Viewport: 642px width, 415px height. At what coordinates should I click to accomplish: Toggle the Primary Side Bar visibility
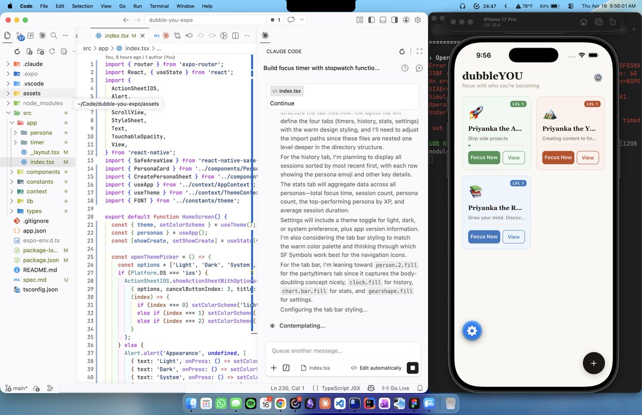point(371,20)
